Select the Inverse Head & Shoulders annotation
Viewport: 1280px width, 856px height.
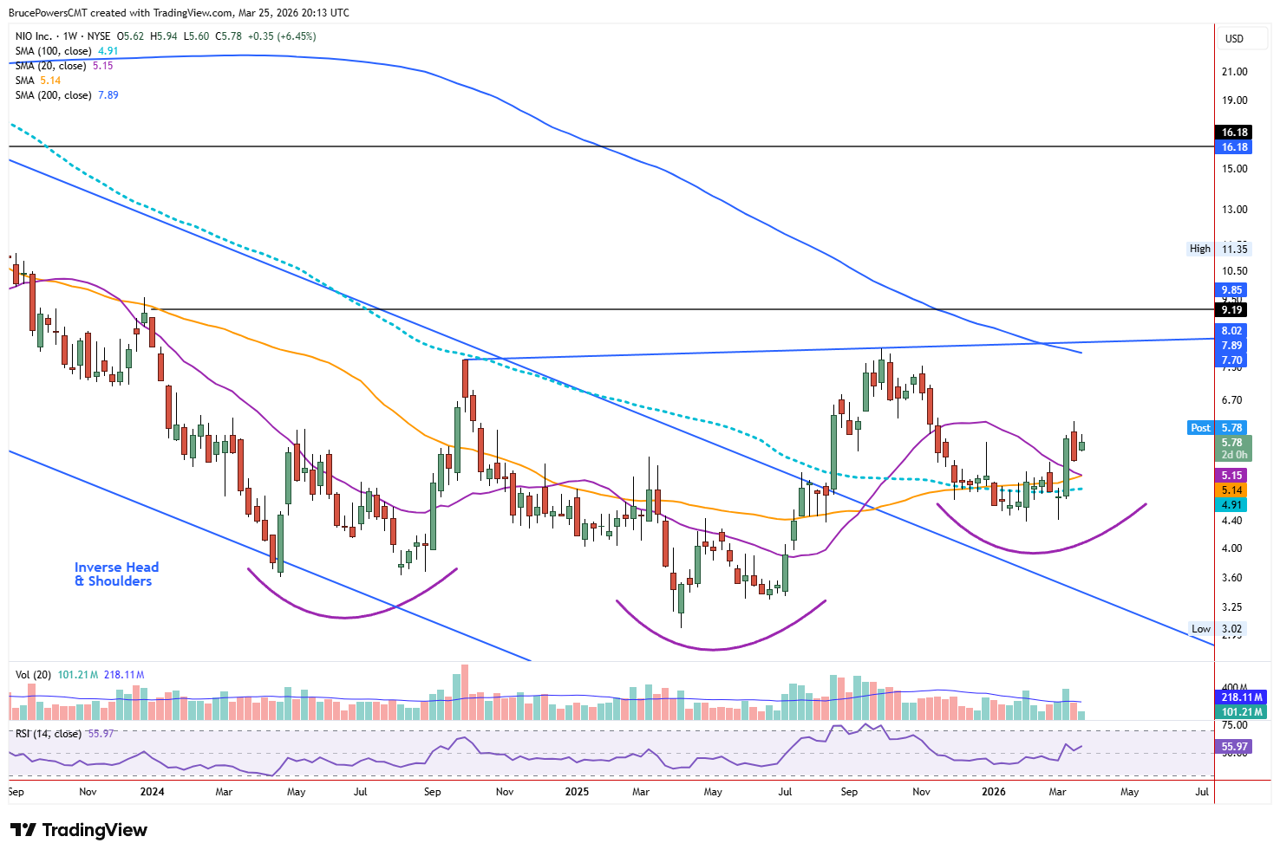coord(116,574)
